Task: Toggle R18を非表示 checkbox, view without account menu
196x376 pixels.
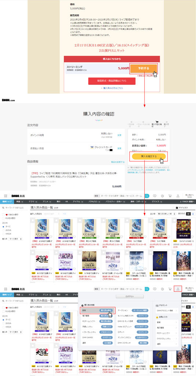Action: 3,218
